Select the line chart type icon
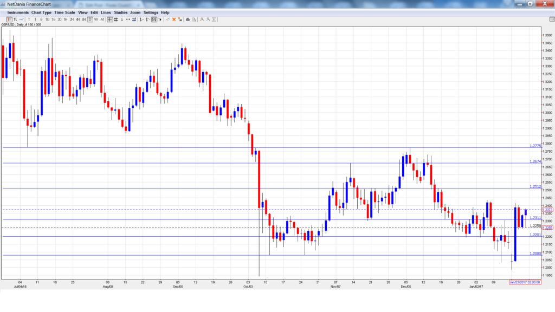Viewport: 555px width, 312px height. click(21, 19)
